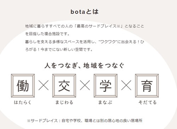The width and height of the screenshot is (177, 129).
Task: Click the 働 framed kanji icon
Action: tap(23, 86)
